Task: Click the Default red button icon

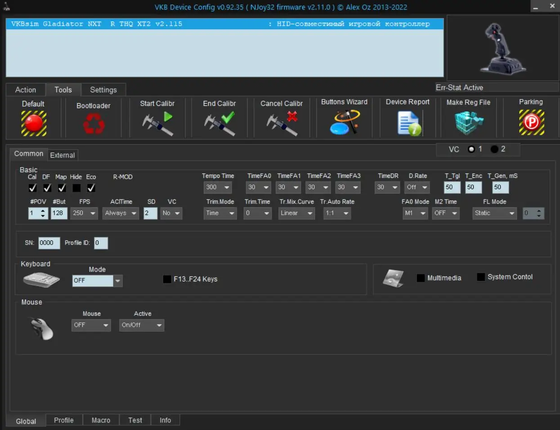Action: coord(34,123)
